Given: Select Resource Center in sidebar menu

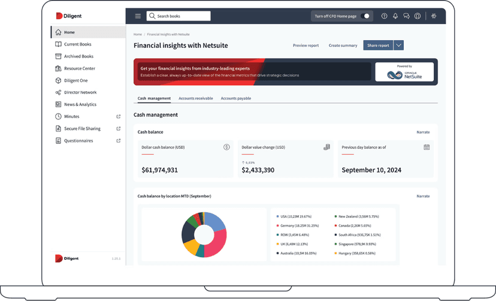Looking at the screenshot, I should pyautogui.click(x=88, y=68).
